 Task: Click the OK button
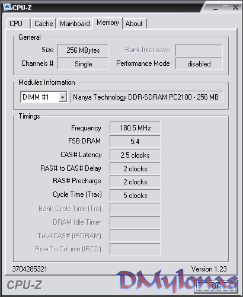click(216, 286)
